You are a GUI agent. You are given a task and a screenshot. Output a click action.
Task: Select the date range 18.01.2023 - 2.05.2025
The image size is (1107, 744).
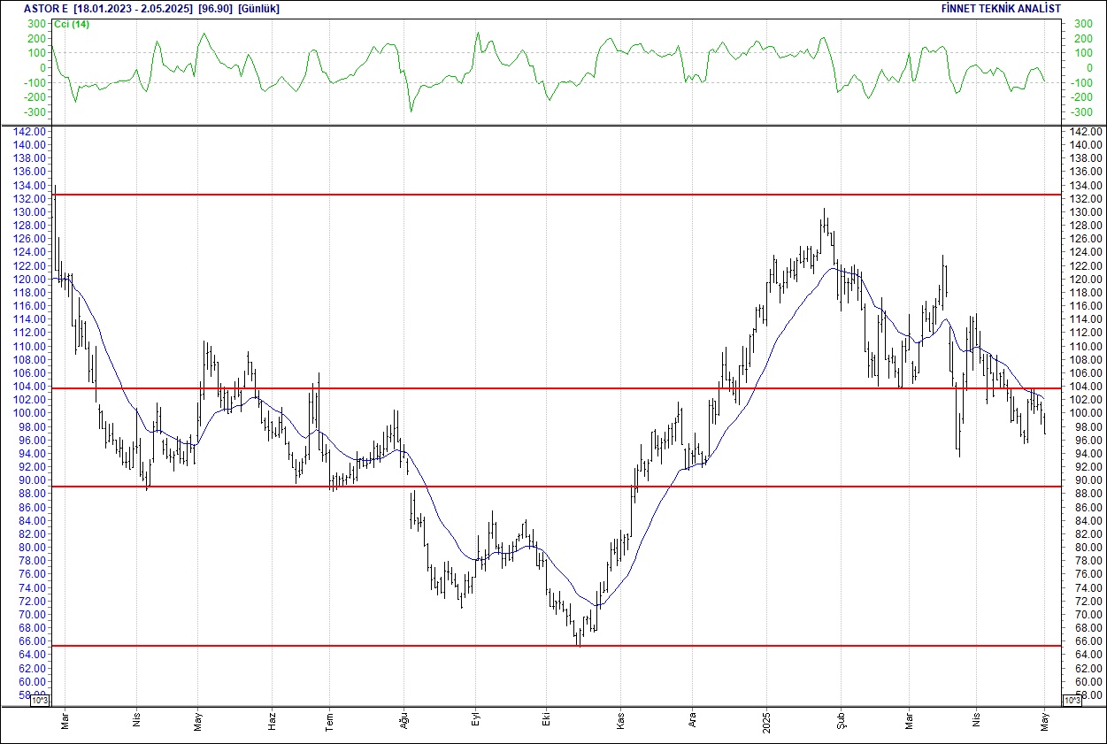click(134, 8)
